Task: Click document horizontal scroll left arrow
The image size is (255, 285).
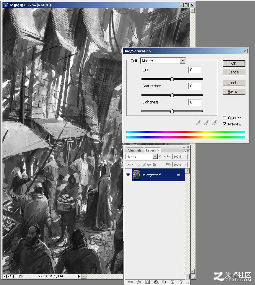Action: coord(84,276)
